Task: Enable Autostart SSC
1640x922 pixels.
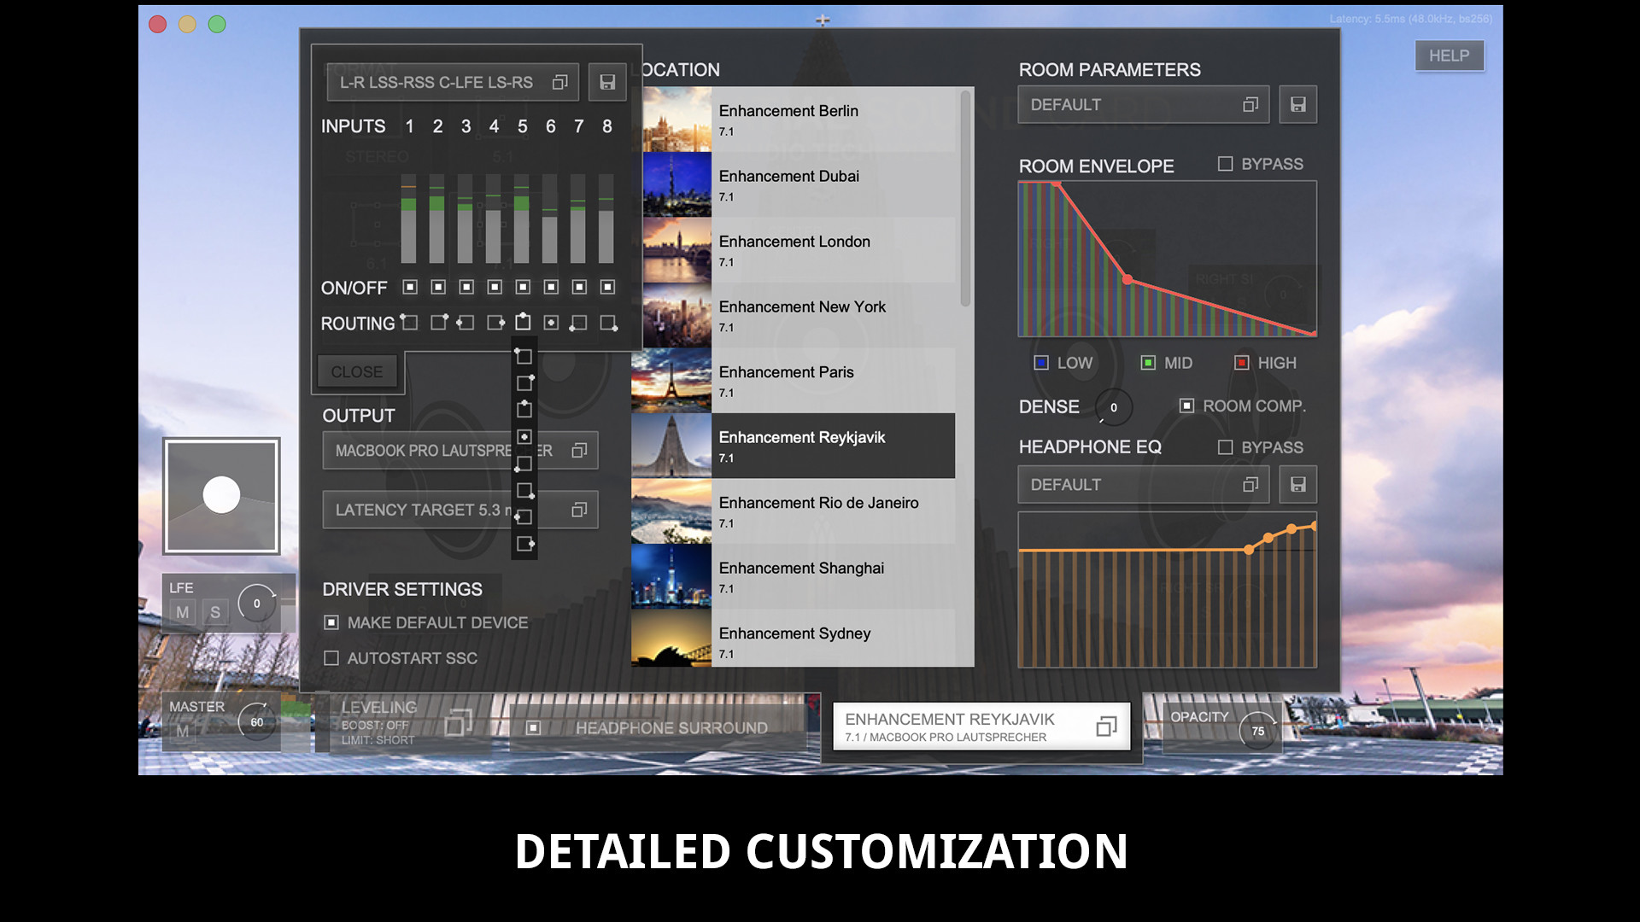Action: point(330,657)
